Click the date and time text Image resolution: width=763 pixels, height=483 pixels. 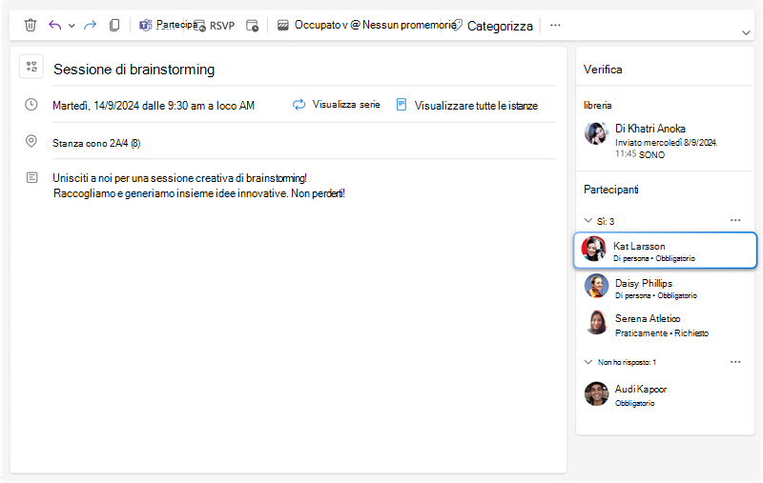(x=154, y=106)
